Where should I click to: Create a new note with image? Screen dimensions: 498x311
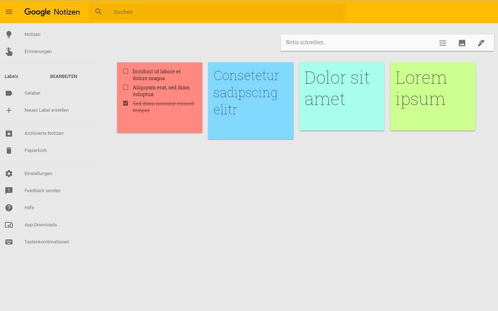click(x=462, y=43)
